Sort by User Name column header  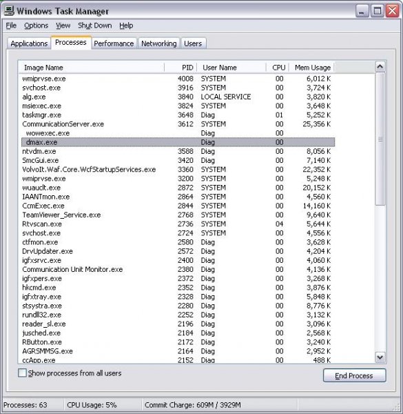point(231,68)
